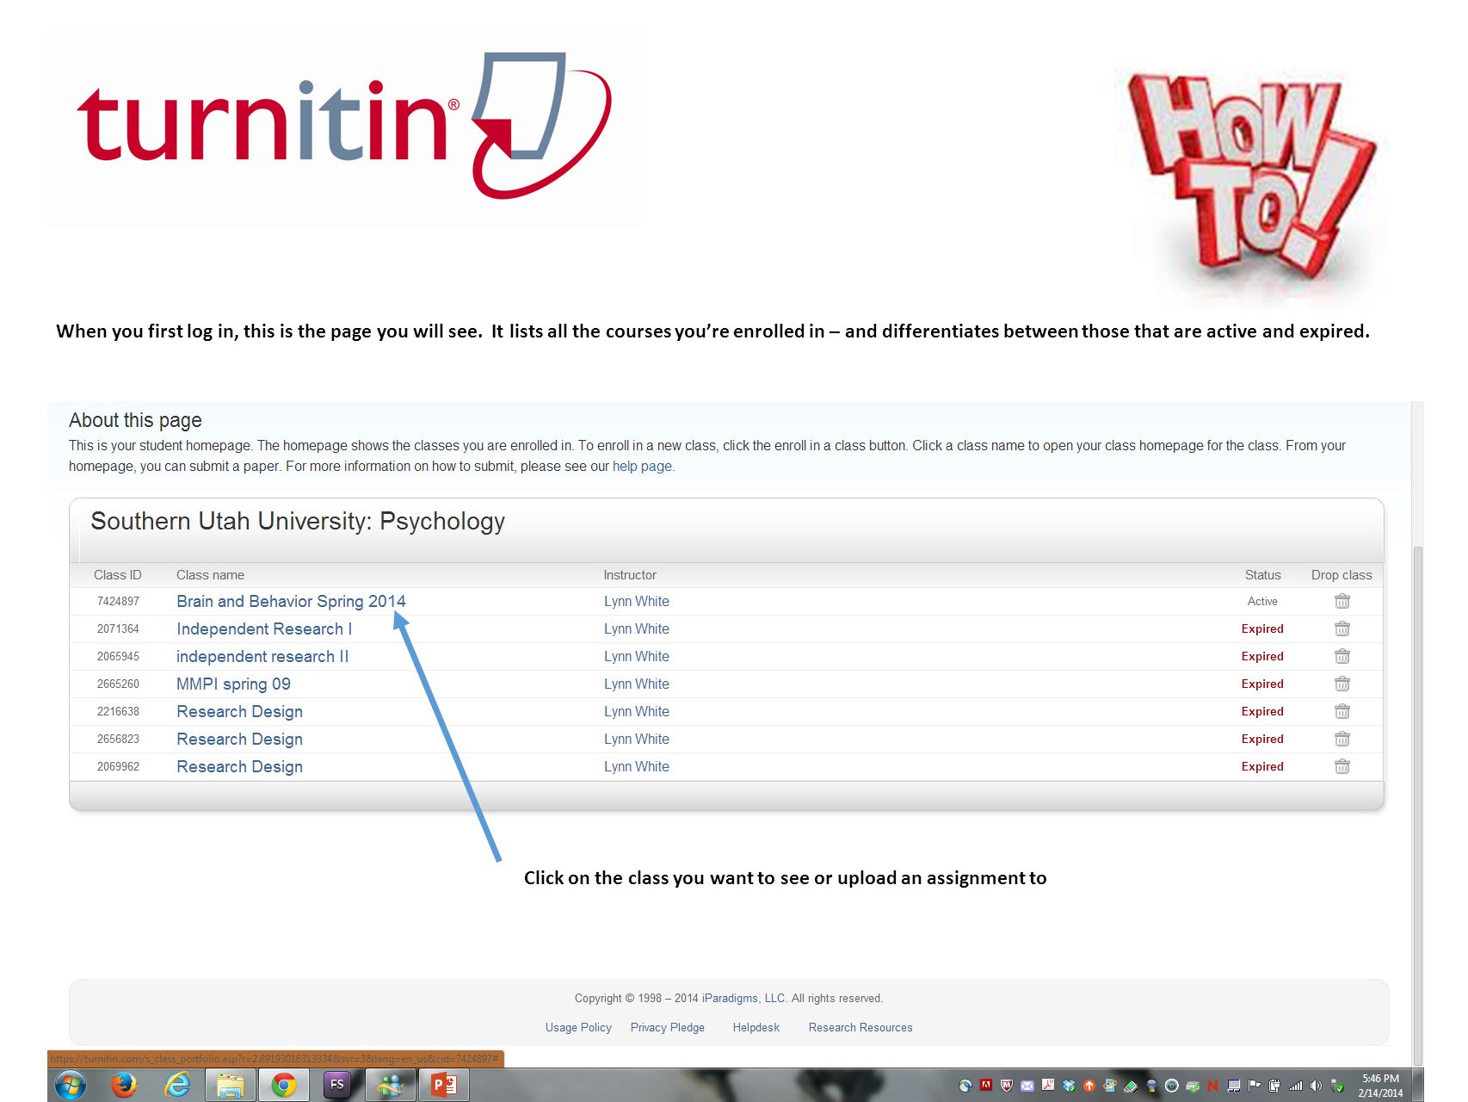The image size is (1468, 1102).
Task: Click Lynn White in Independent Research I row
Action: click(x=637, y=628)
